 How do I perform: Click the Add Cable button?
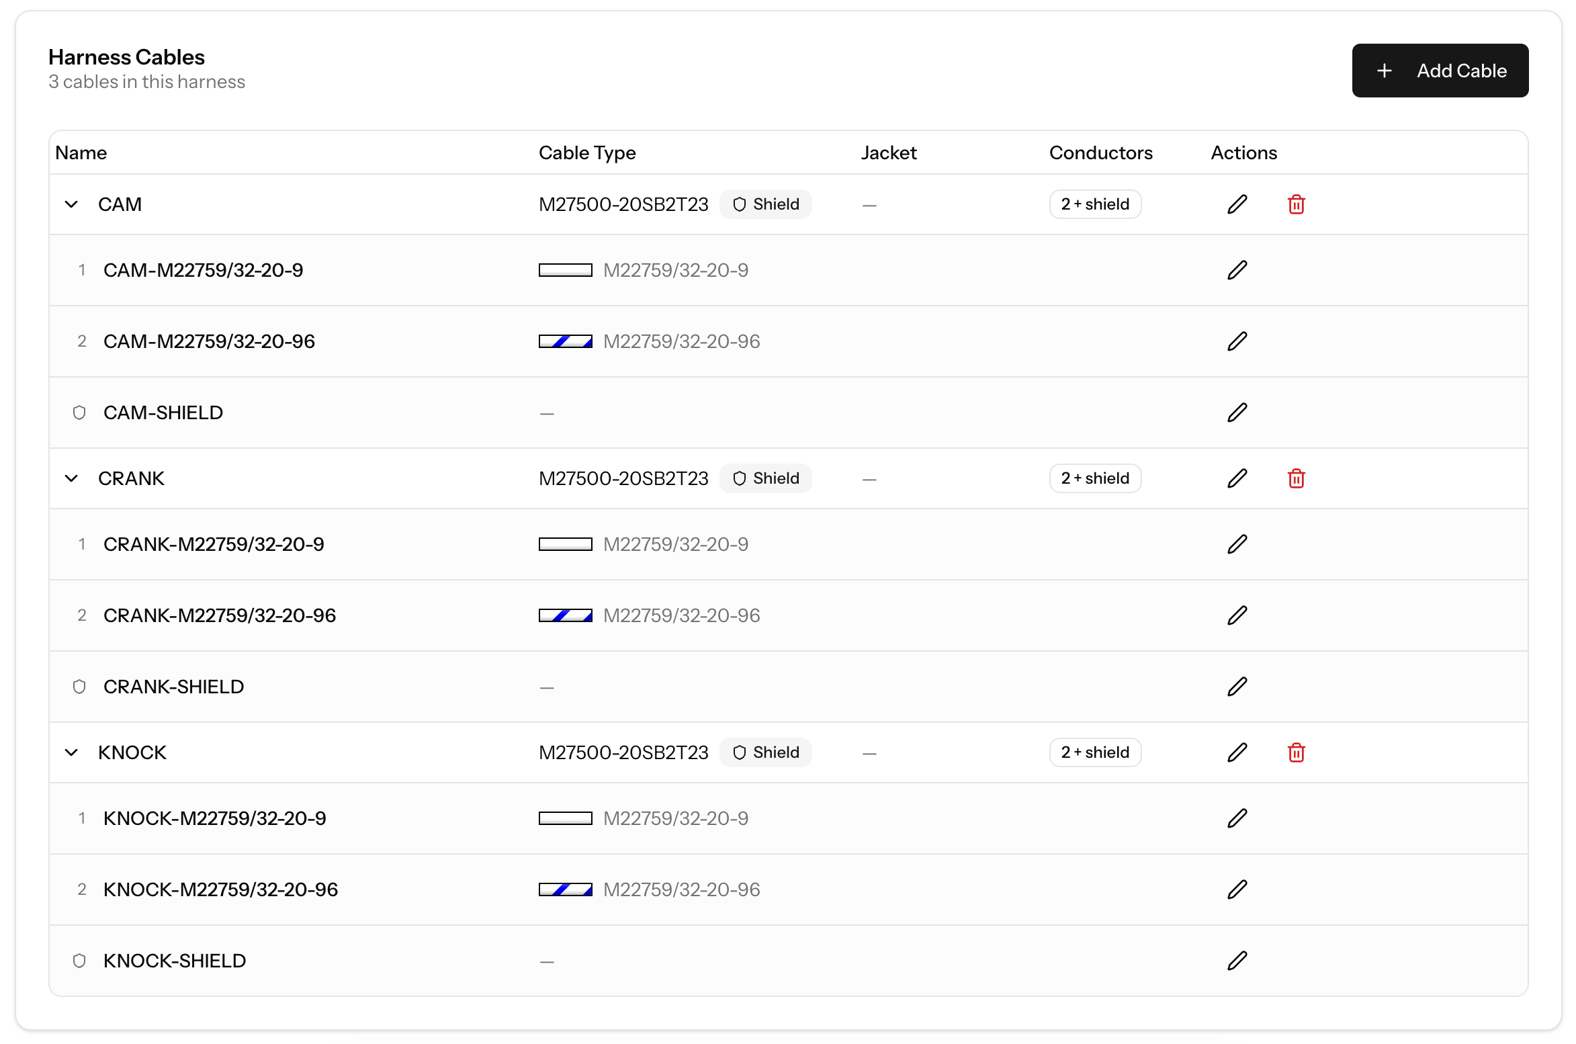pyautogui.click(x=1440, y=71)
